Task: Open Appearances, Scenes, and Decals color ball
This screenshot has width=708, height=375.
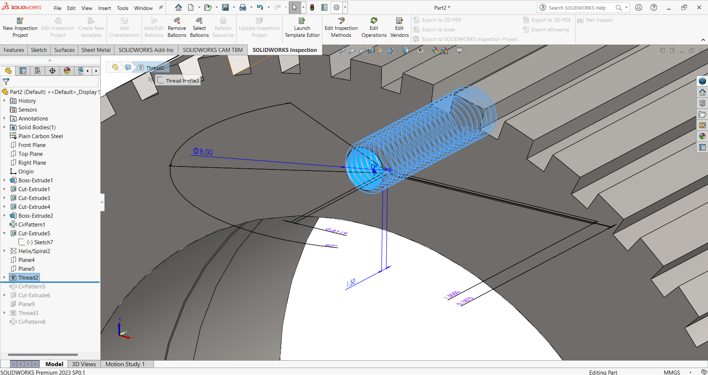Action: (702, 136)
